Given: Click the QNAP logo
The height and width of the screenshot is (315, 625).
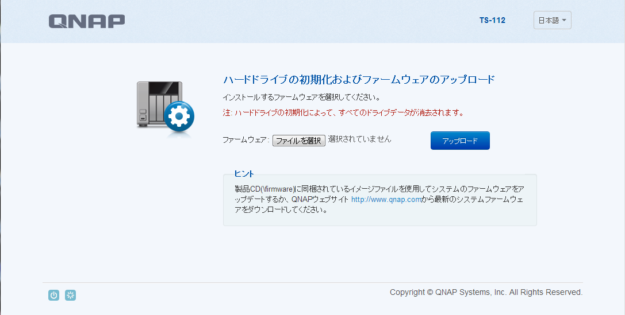Looking at the screenshot, I should [87, 21].
